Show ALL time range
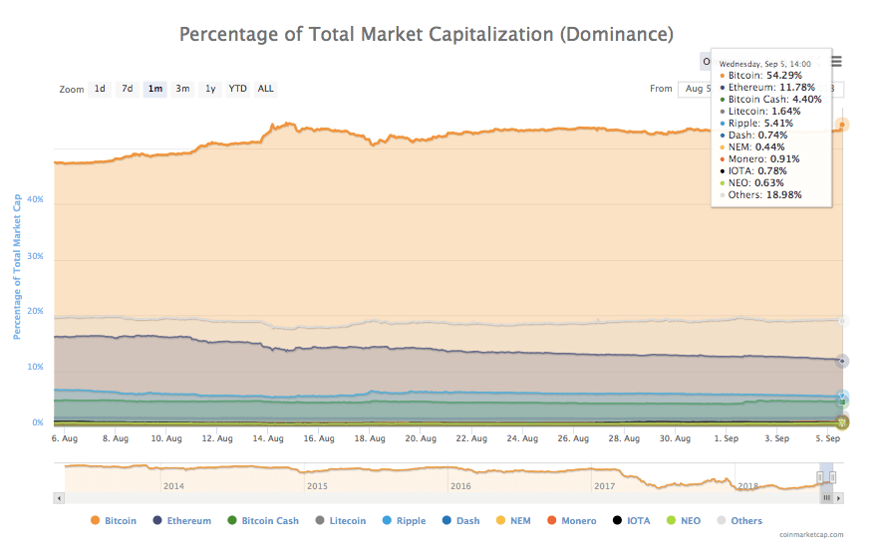The height and width of the screenshot is (552, 892). (x=266, y=89)
